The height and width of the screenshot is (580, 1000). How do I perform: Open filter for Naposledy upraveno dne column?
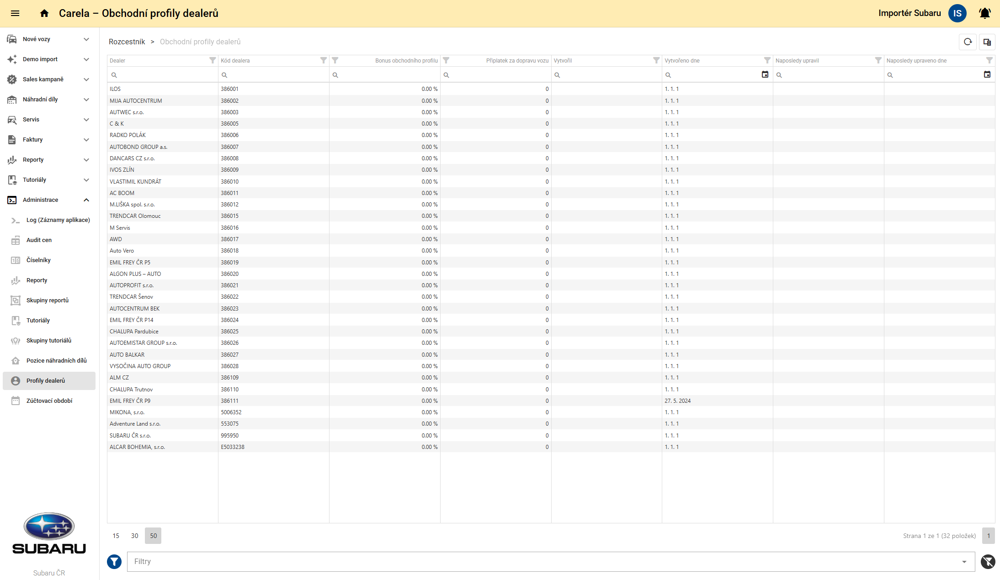989,60
